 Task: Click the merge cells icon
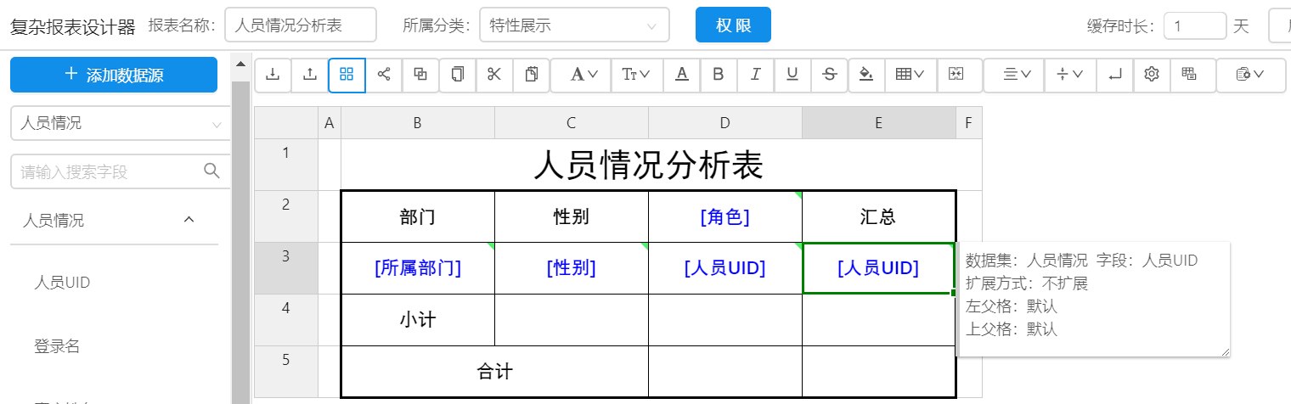[957, 75]
